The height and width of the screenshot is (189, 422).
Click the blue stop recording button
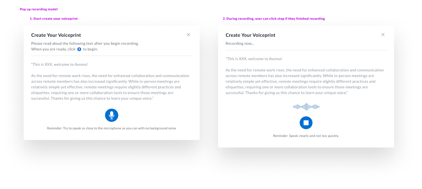click(306, 123)
